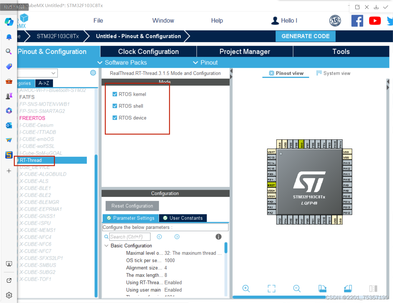The image size is (393, 303).
Task: Go to the next parameter search result
Action: pos(177,237)
